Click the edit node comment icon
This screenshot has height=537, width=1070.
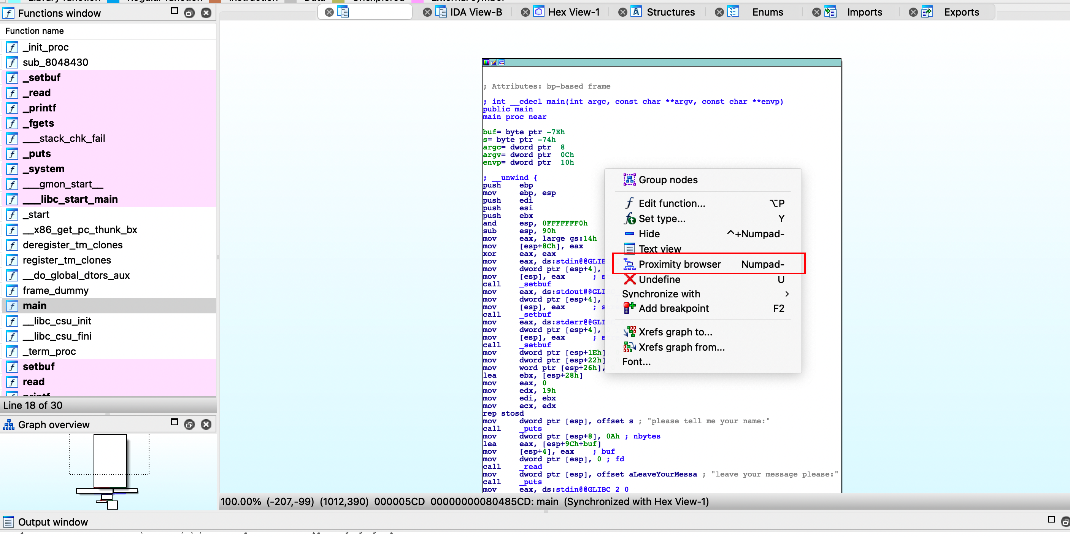pyautogui.click(x=494, y=63)
